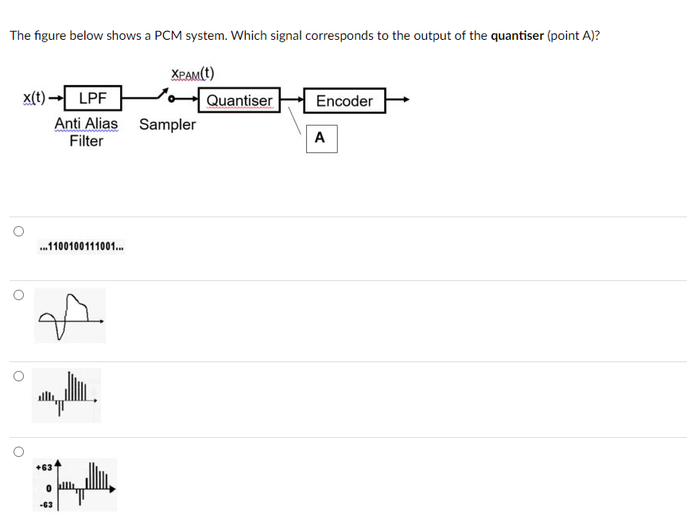Click the Sampler label in the diagram
The image size is (687, 527).
(168, 125)
